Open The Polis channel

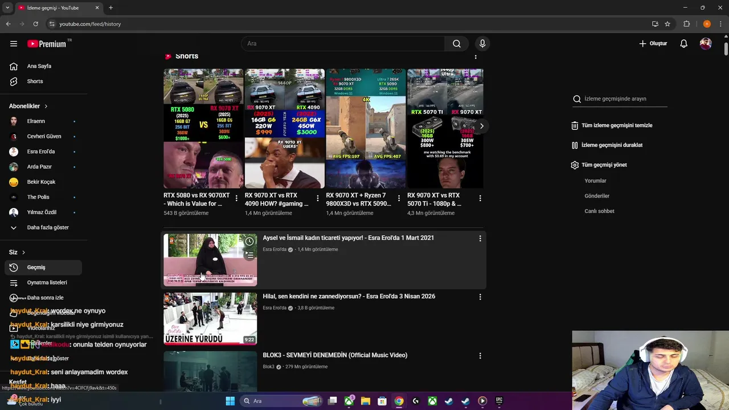coord(44,197)
